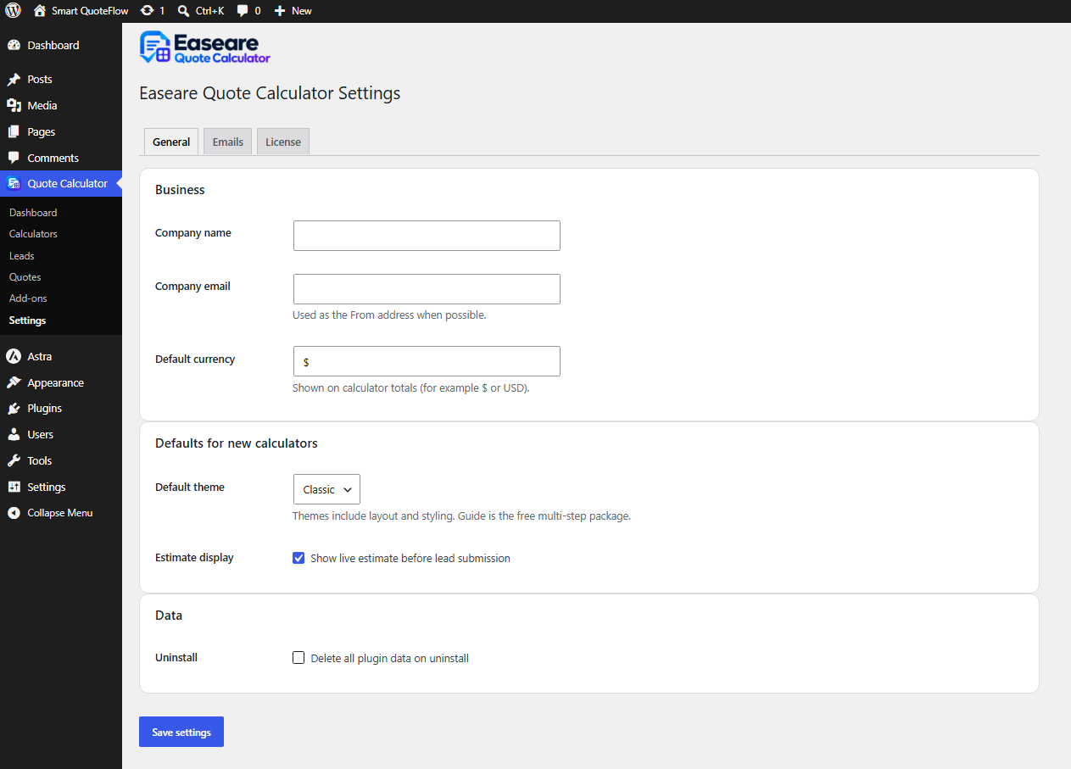This screenshot has height=769, width=1071.
Task: Click the Tools wrench icon
Action: (14, 460)
